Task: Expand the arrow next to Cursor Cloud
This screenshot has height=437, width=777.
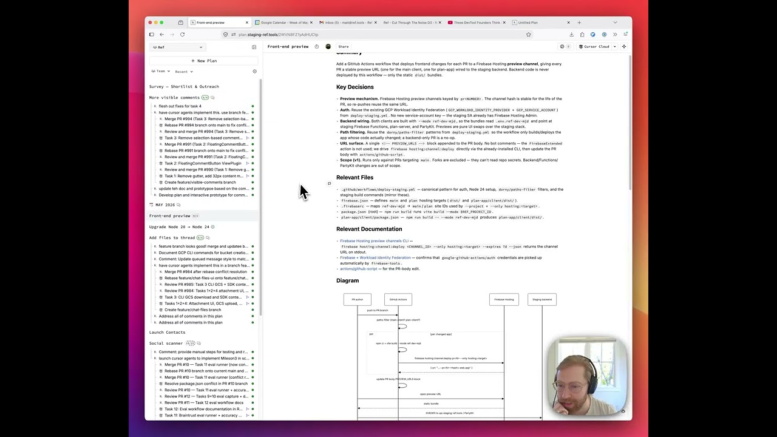Action: tap(614, 47)
